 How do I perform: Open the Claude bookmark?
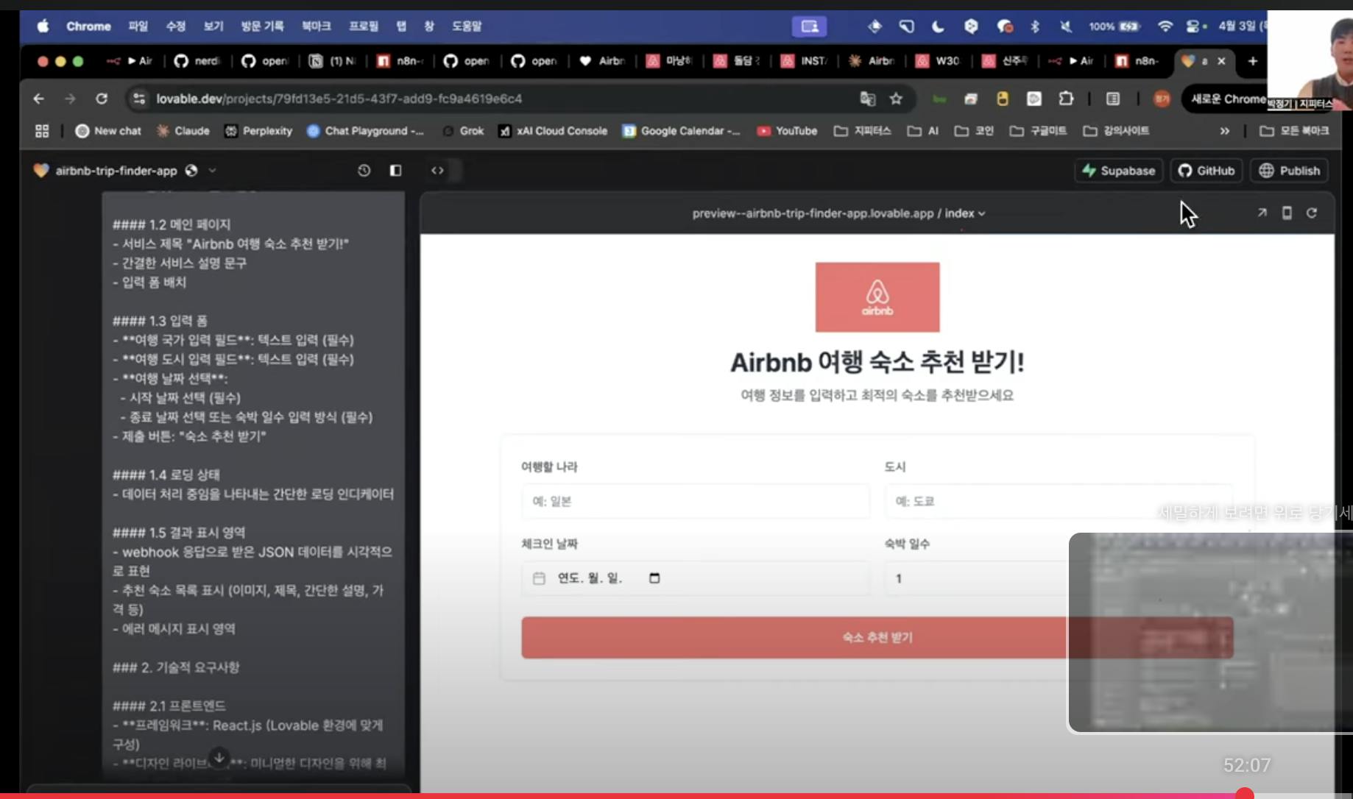[183, 131]
